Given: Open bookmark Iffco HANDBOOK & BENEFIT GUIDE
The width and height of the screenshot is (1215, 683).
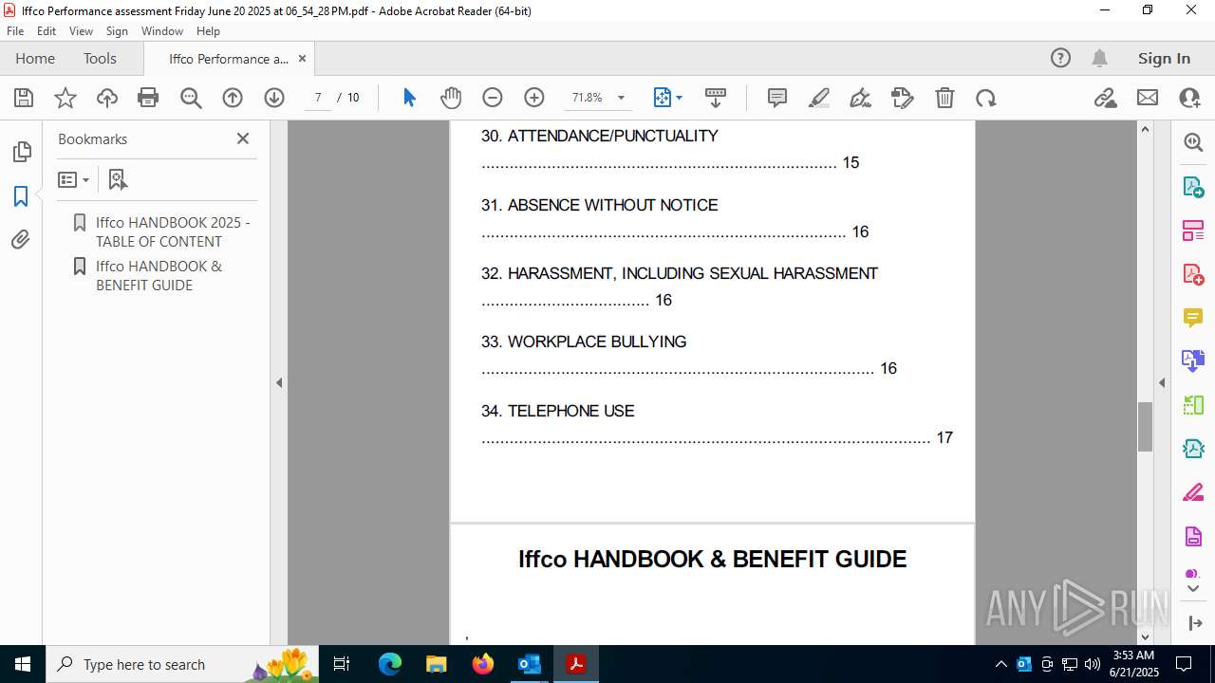Looking at the screenshot, I should click(159, 275).
